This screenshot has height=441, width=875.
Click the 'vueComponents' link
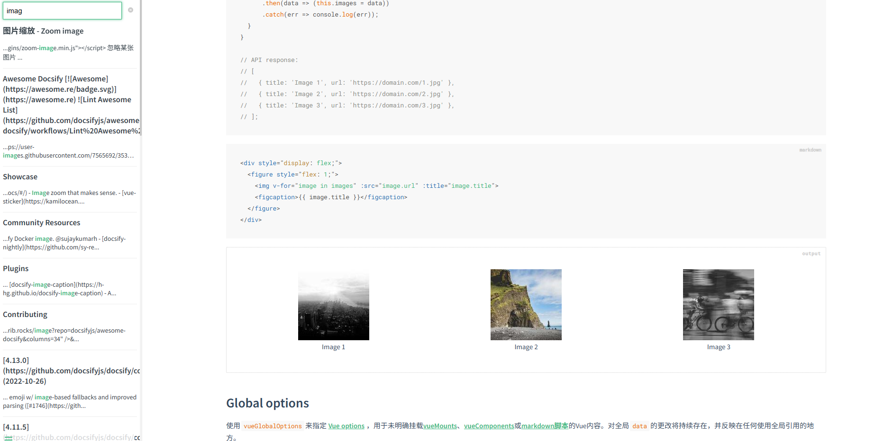click(489, 426)
